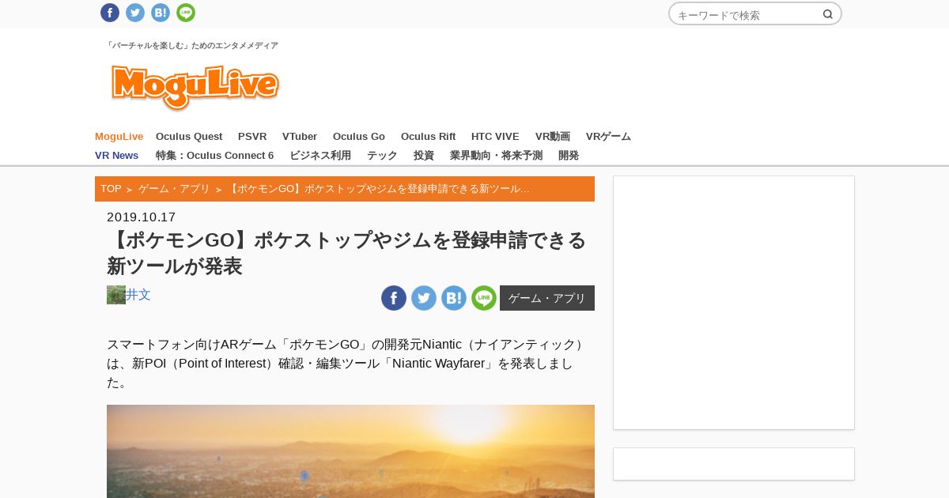Open the 業界動向・将来予測 menu item
This screenshot has height=498, width=949.
(496, 156)
